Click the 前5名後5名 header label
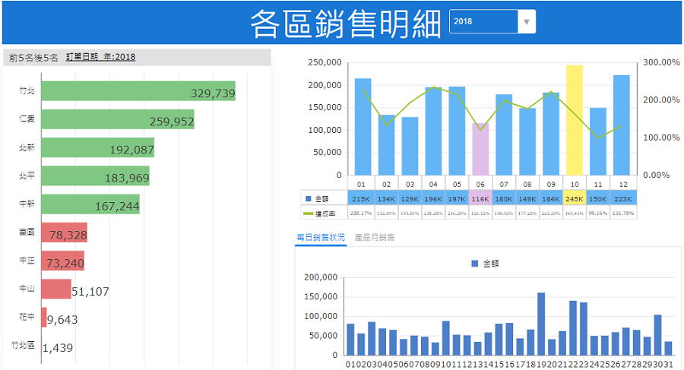Screen dimensions: 684x370 pos(33,58)
